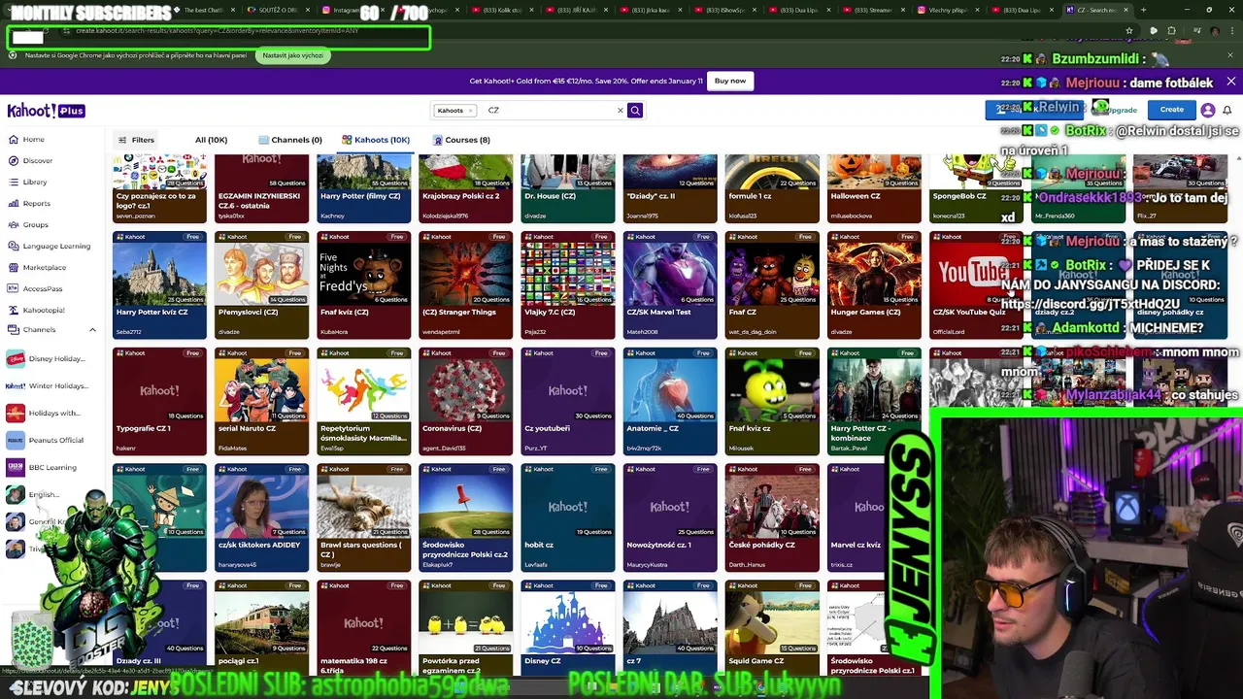Click Nastavit jako výchozí button
This screenshot has height=699, width=1243.
tap(292, 55)
